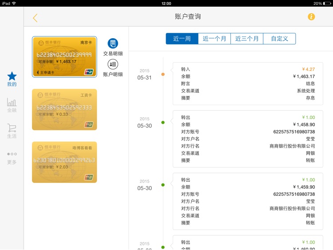
Task: Tap 存息 summary value
Action: [310, 98]
